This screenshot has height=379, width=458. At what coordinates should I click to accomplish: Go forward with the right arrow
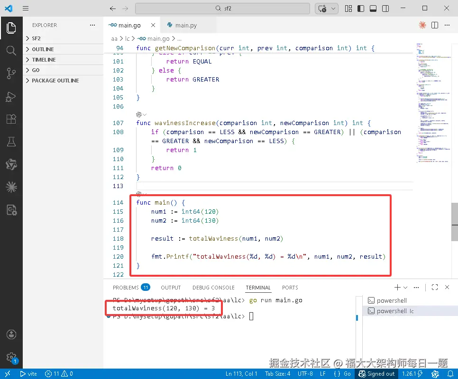(x=125, y=9)
